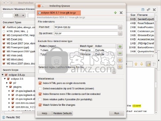Collapse the eclipse-3.6 folder node

(x=5, y=79)
